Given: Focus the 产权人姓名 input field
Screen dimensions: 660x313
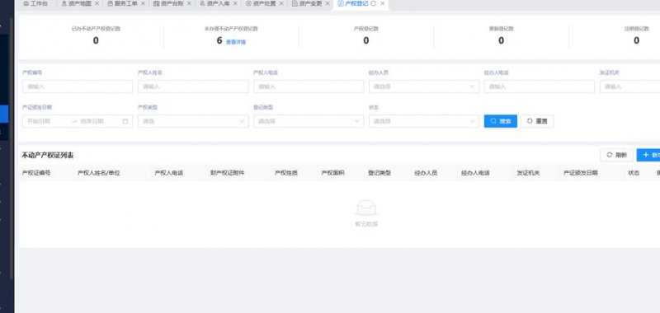Looking at the screenshot, I should pyautogui.click(x=193, y=86).
